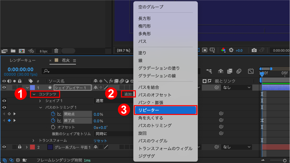Click the preview time 0:00:00:00 in viewer
This screenshot has height=163, width=290.
[x=281, y=50]
